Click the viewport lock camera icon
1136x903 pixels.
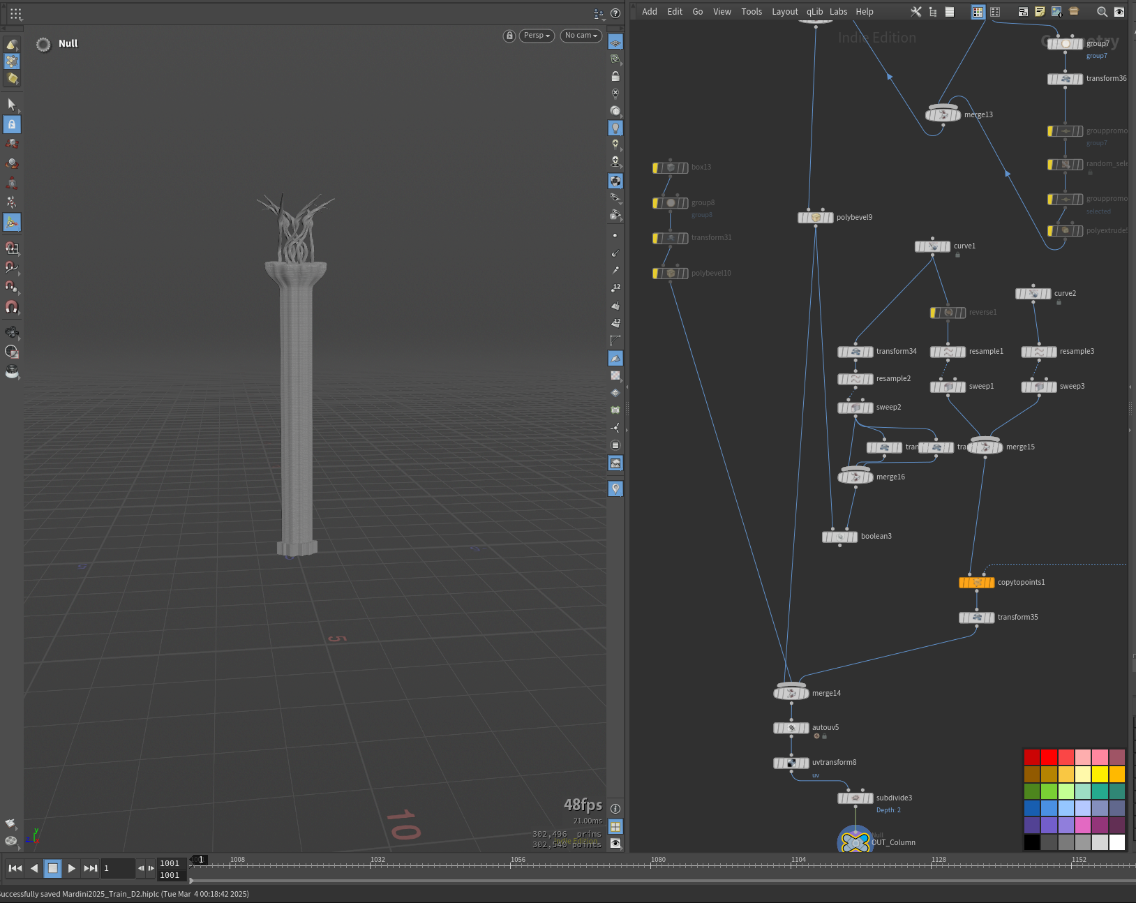[509, 36]
